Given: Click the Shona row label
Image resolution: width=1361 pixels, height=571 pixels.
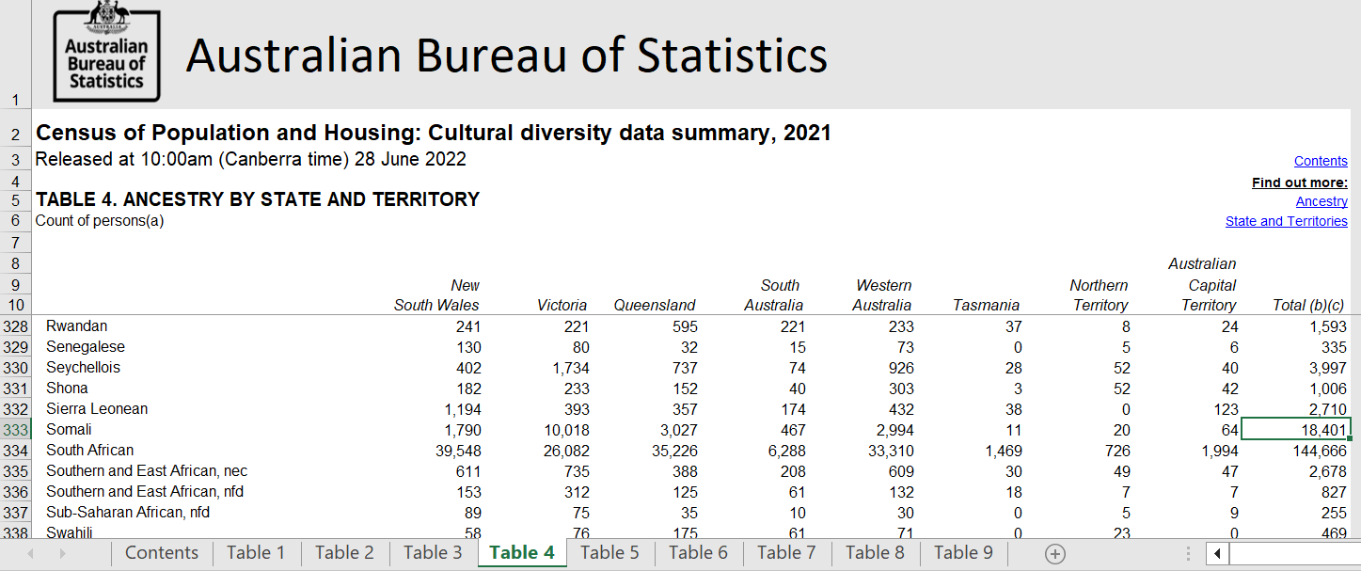Looking at the screenshot, I should (67, 389).
